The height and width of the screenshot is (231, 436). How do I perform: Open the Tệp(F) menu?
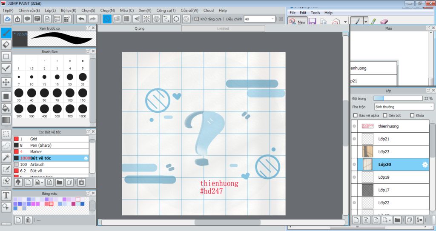pos(8,10)
